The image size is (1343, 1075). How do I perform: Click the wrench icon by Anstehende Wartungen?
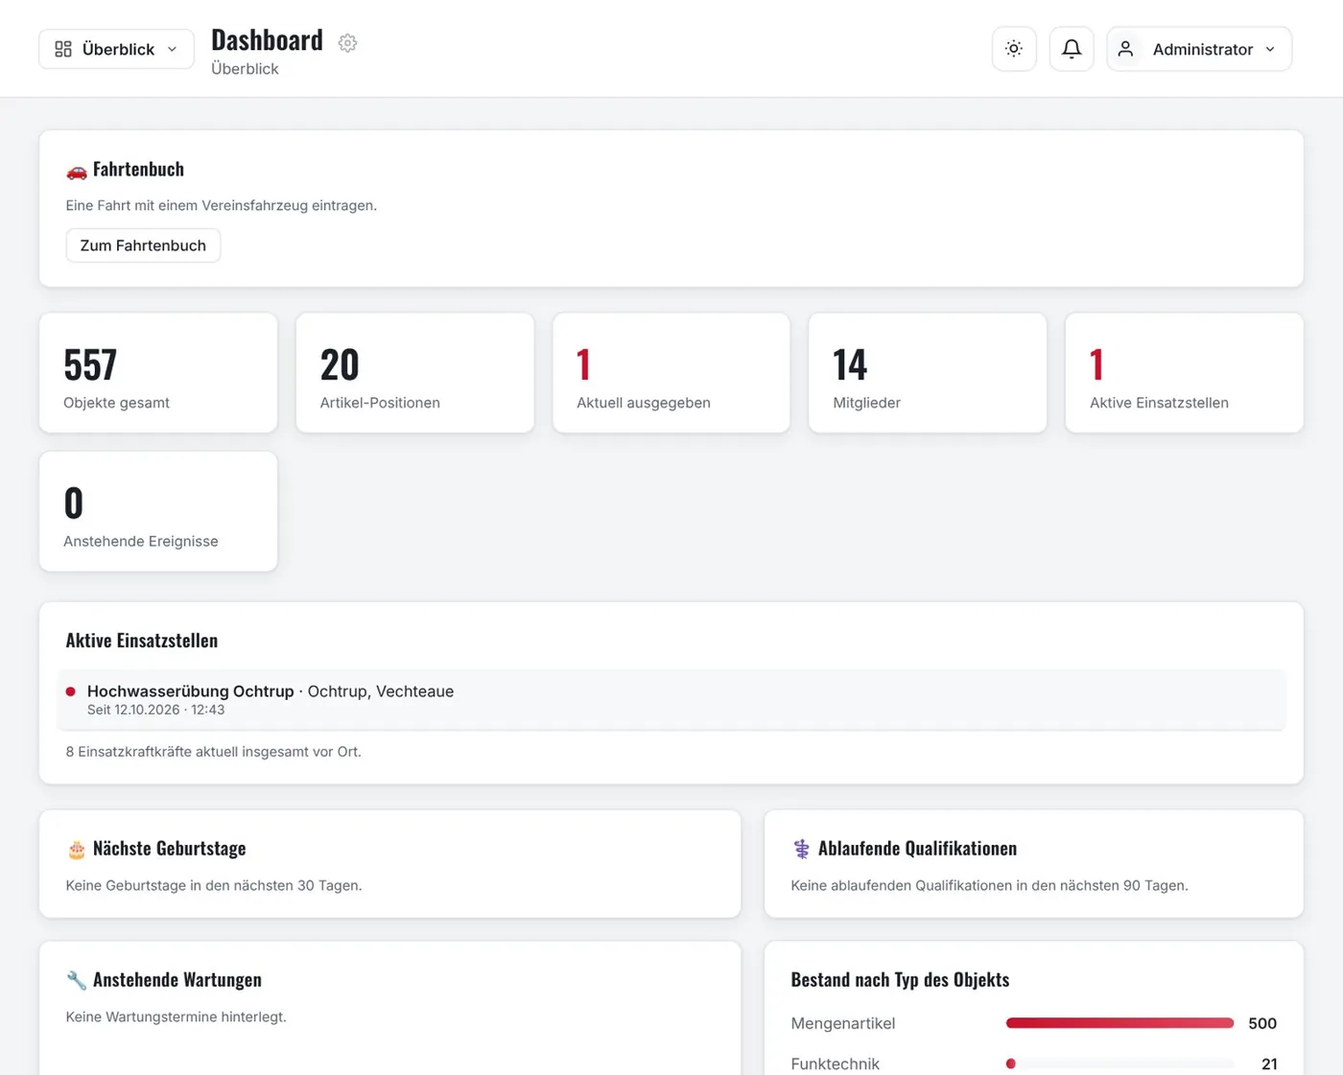pyautogui.click(x=77, y=980)
